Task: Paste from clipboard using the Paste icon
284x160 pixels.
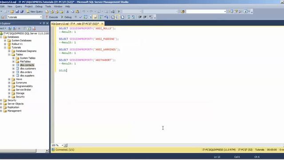Action: (x=77, y=12)
